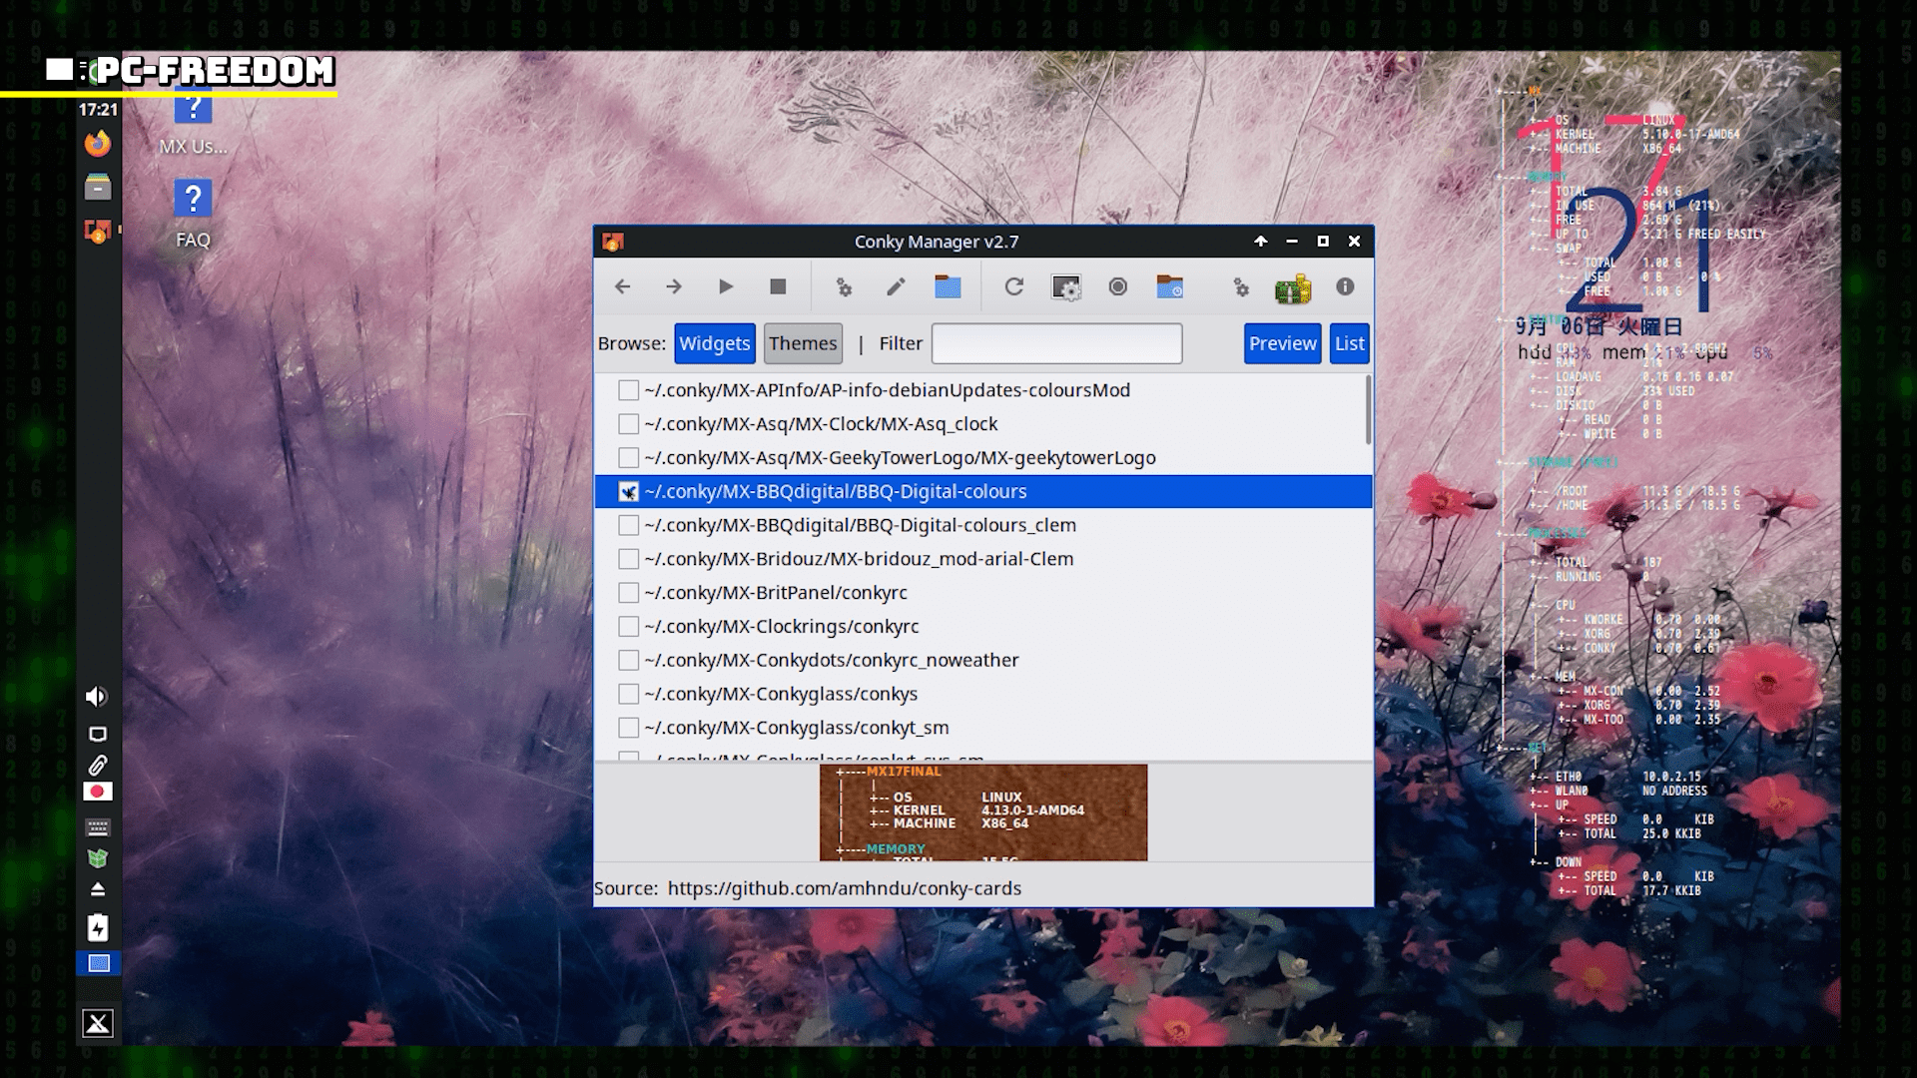Open the theme folder icon in toolbar
Screen dimensions: 1917x1078
pos(948,287)
